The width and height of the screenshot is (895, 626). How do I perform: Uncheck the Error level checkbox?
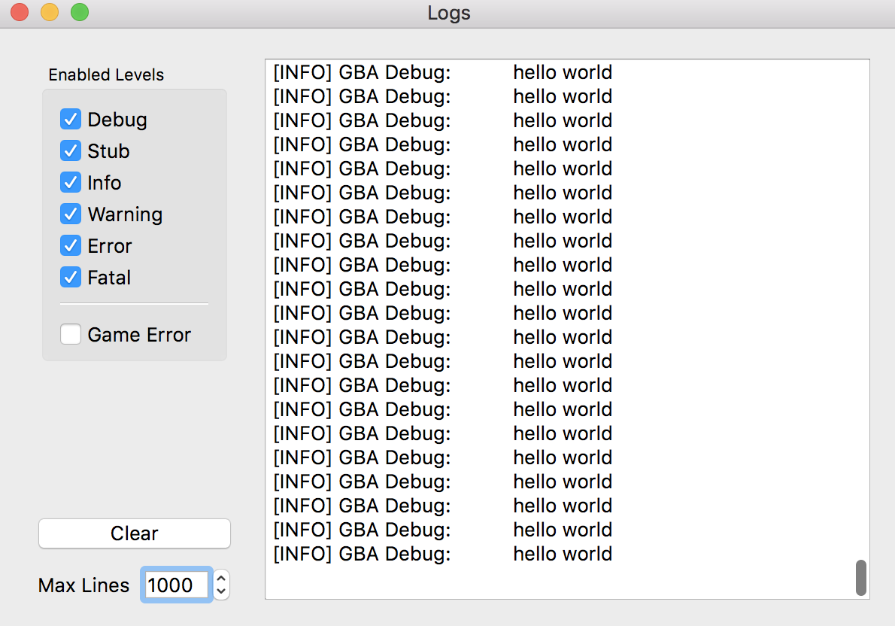[71, 245]
